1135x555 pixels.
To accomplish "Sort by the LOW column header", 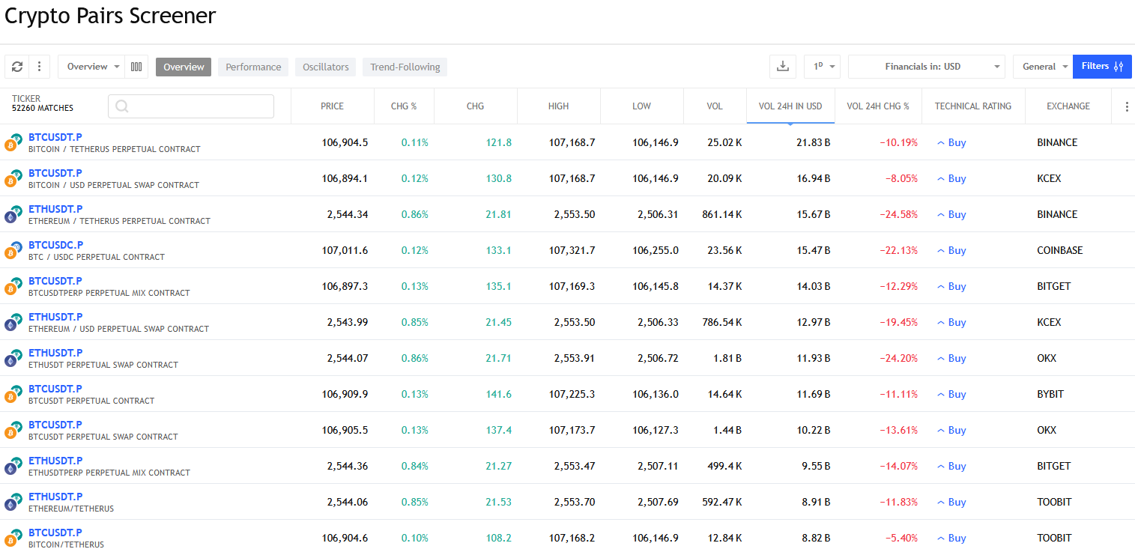I will pyautogui.click(x=641, y=106).
